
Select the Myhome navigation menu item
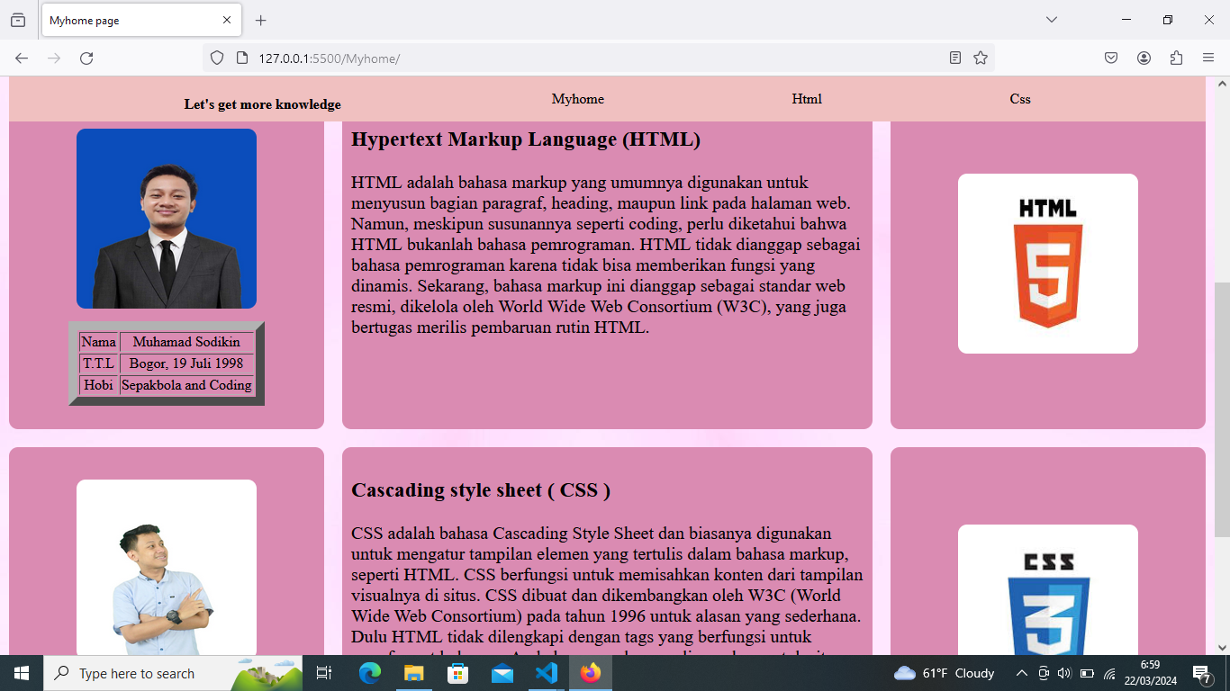577,99
